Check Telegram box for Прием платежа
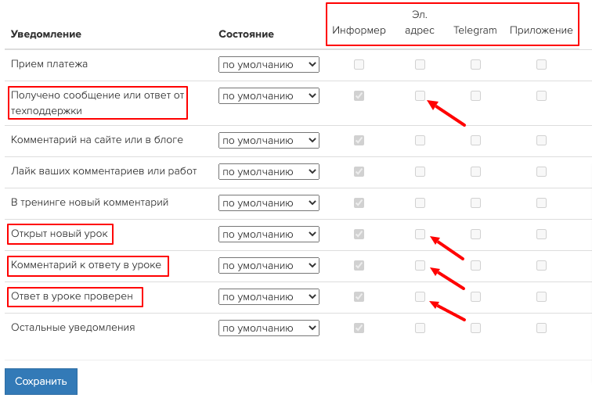The width and height of the screenshot is (592, 398). coord(476,64)
